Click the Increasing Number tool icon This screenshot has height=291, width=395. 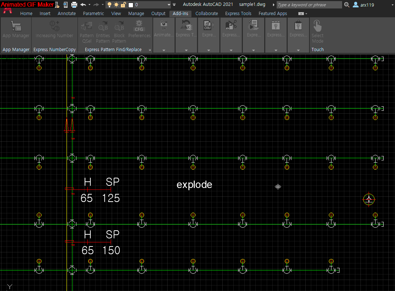(54, 26)
